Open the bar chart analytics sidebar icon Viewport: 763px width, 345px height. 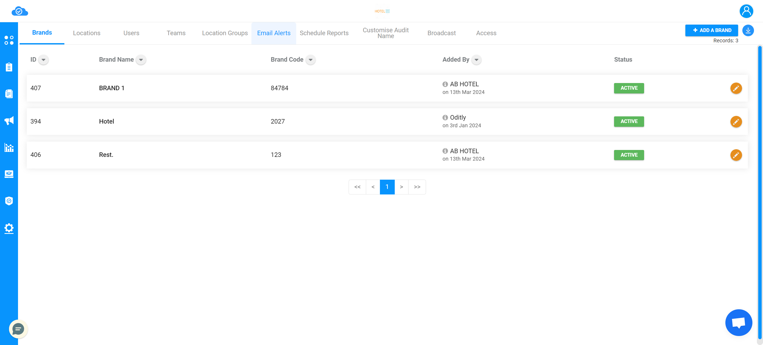pyautogui.click(x=9, y=147)
